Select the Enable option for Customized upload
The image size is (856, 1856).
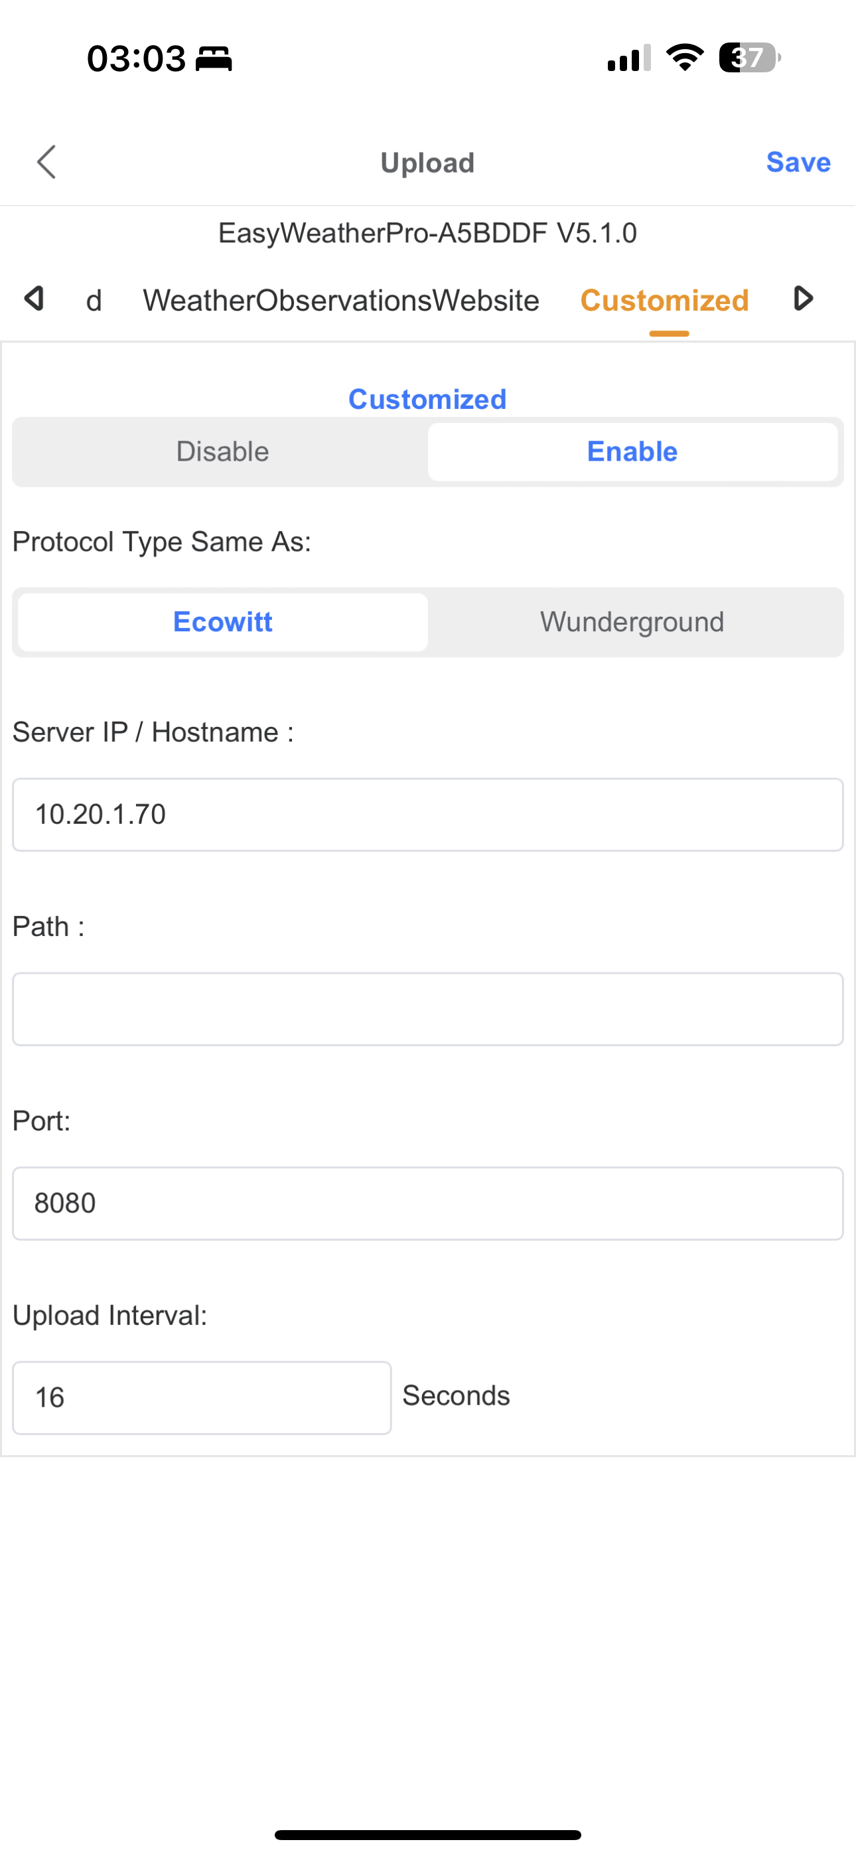point(632,452)
